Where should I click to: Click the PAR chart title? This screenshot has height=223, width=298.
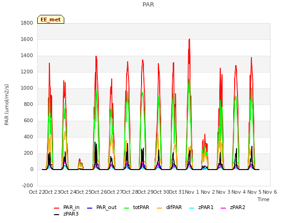pyautogui.click(x=148, y=5)
